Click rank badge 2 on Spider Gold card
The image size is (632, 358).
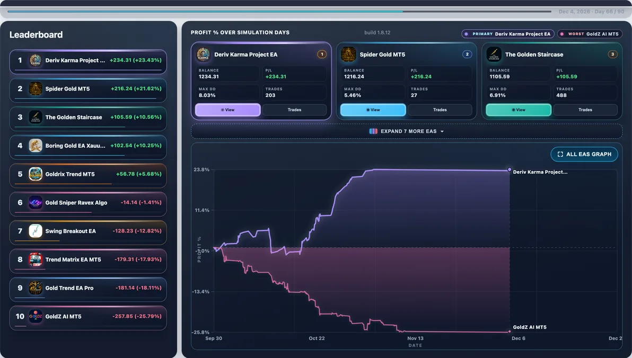coord(467,54)
